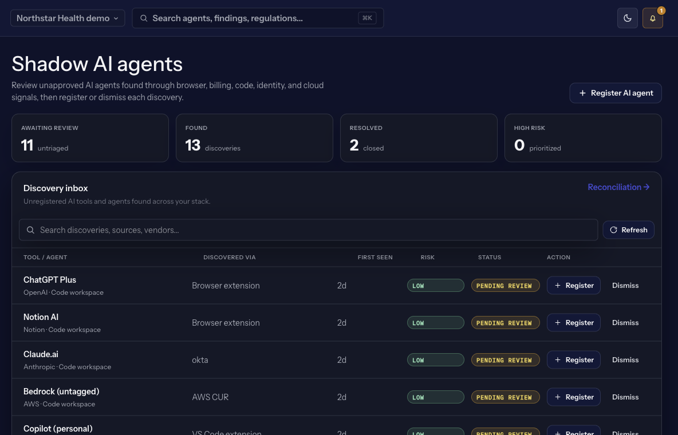Image resolution: width=678 pixels, height=435 pixels.
Task: Click the ⌘K shortcut badge
Action: click(x=367, y=18)
